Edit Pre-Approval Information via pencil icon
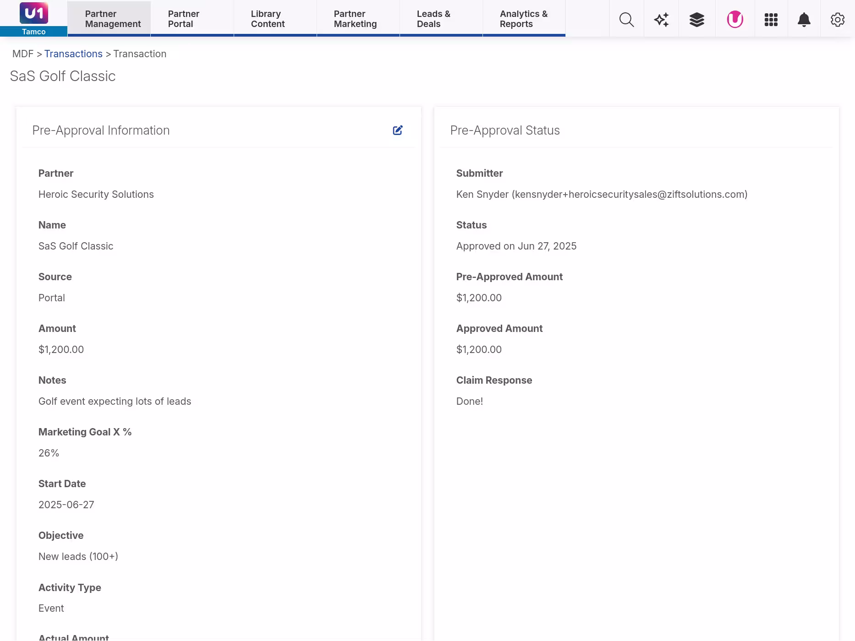This screenshot has width=855, height=641. 398,130
